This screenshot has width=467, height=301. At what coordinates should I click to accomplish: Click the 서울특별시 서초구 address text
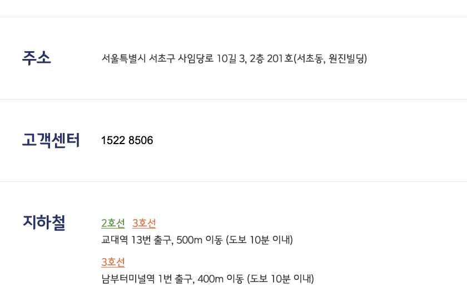[138, 58]
